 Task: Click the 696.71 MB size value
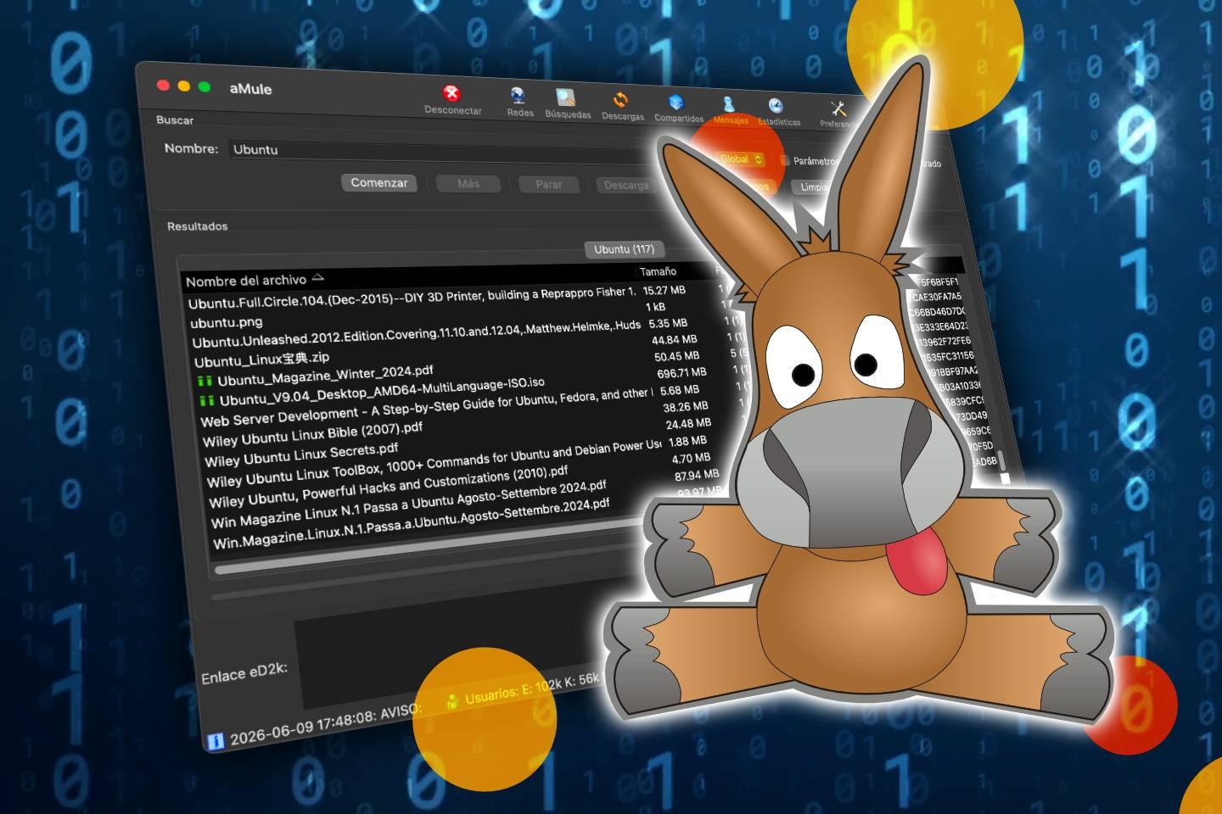tap(681, 373)
